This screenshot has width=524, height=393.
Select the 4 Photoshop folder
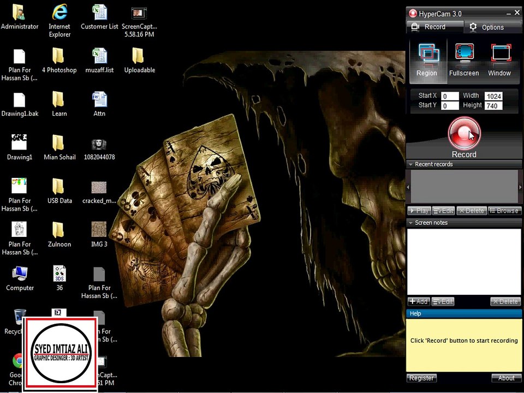[59, 61]
